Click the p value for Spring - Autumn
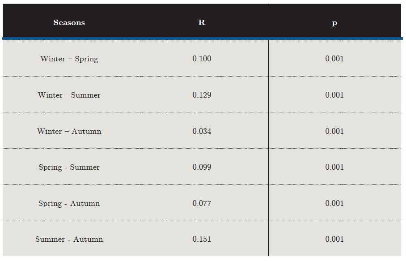The image size is (406, 261). tap(334, 203)
